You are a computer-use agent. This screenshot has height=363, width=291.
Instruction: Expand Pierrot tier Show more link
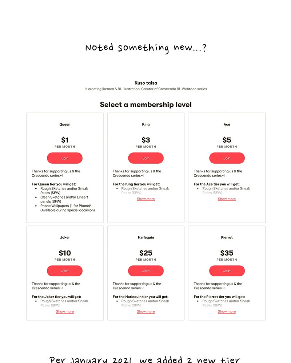(227, 311)
